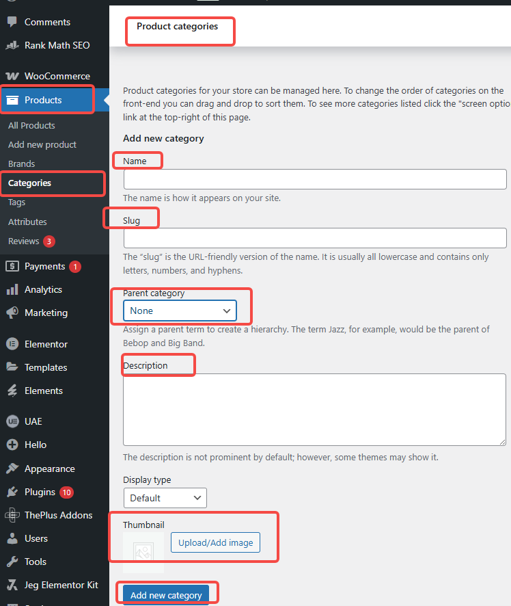Click the Add new category button
This screenshot has width=511, height=606.
pos(166,595)
